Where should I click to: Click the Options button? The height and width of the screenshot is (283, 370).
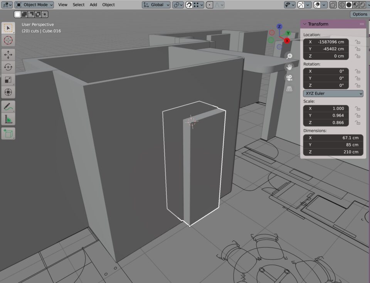click(360, 14)
